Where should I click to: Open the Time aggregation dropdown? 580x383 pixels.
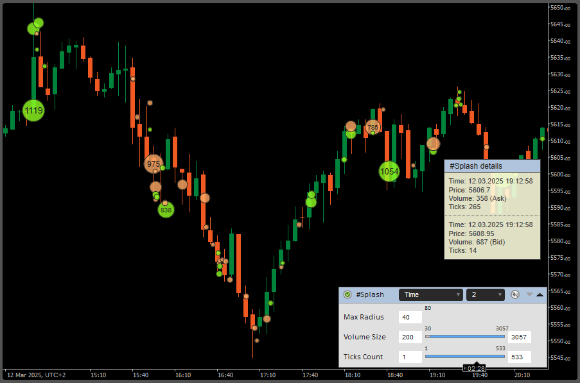[x=430, y=294]
